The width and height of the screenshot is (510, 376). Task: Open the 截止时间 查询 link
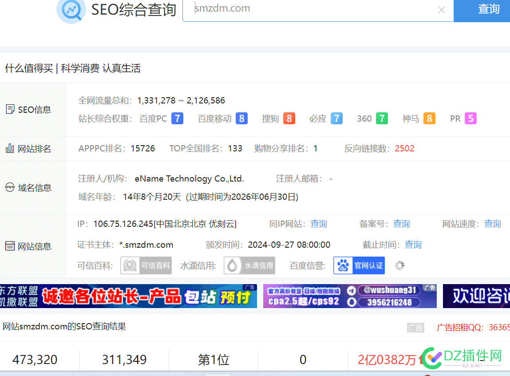coord(413,245)
